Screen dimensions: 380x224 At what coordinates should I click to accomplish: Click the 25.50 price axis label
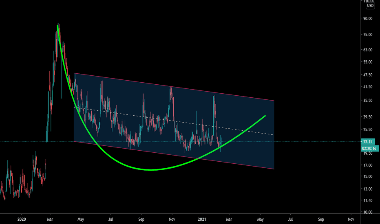368,130
